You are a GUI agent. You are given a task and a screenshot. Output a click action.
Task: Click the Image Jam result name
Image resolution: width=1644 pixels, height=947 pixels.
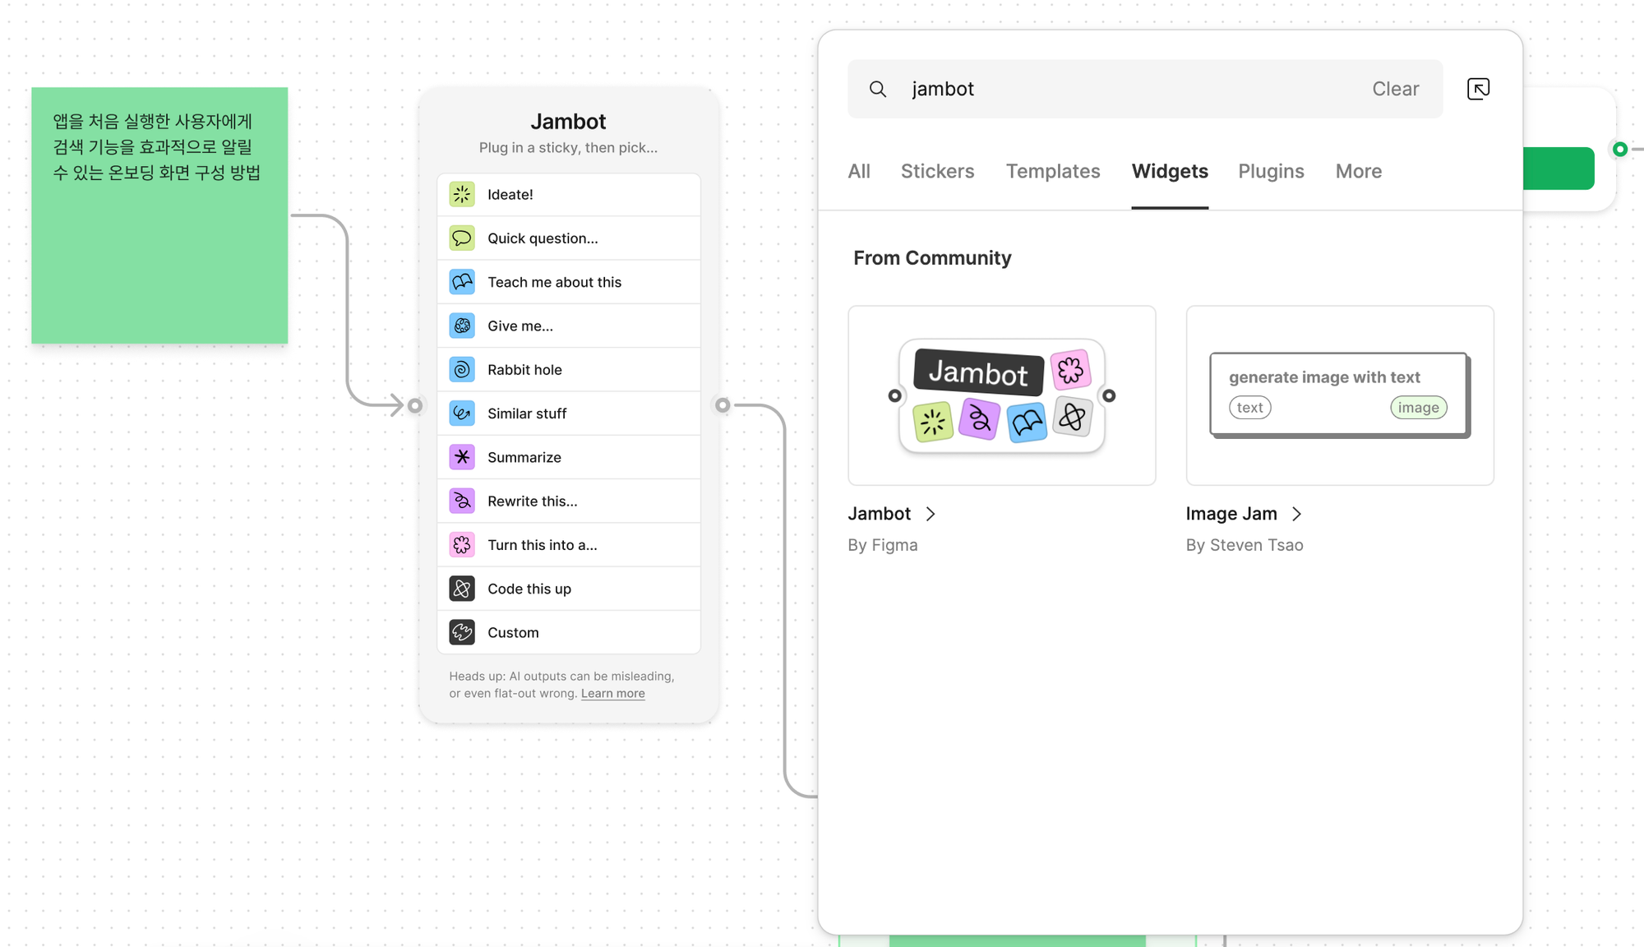[x=1231, y=514]
